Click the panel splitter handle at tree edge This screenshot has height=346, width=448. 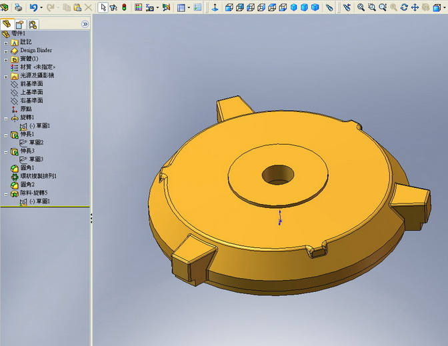click(91, 218)
